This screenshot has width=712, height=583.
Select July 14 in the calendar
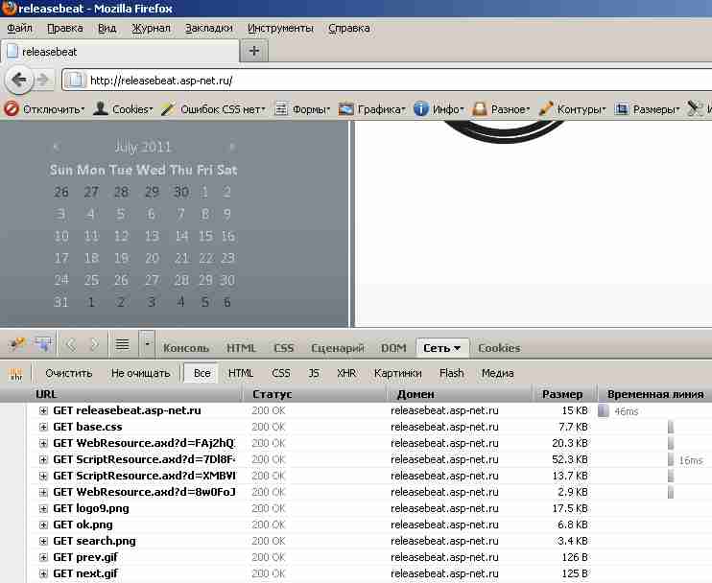181,236
